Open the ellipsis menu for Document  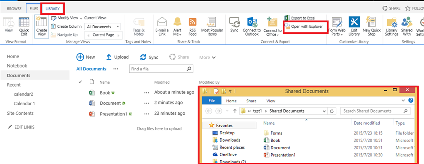click(147, 103)
